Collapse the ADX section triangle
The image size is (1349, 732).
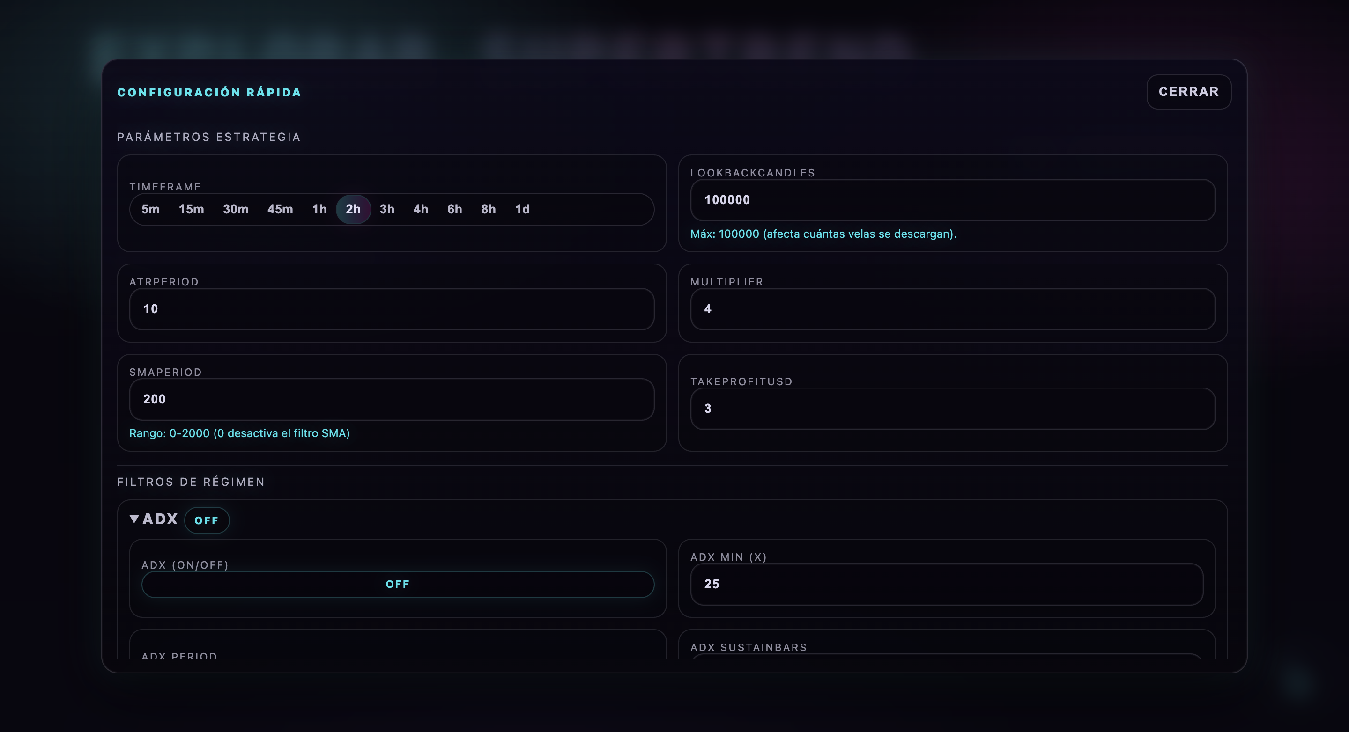click(134, 519)
